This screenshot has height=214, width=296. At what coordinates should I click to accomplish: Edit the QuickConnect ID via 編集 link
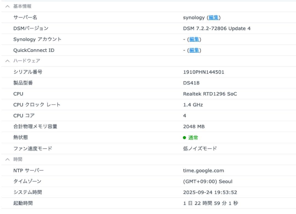[x=194, y=50]
